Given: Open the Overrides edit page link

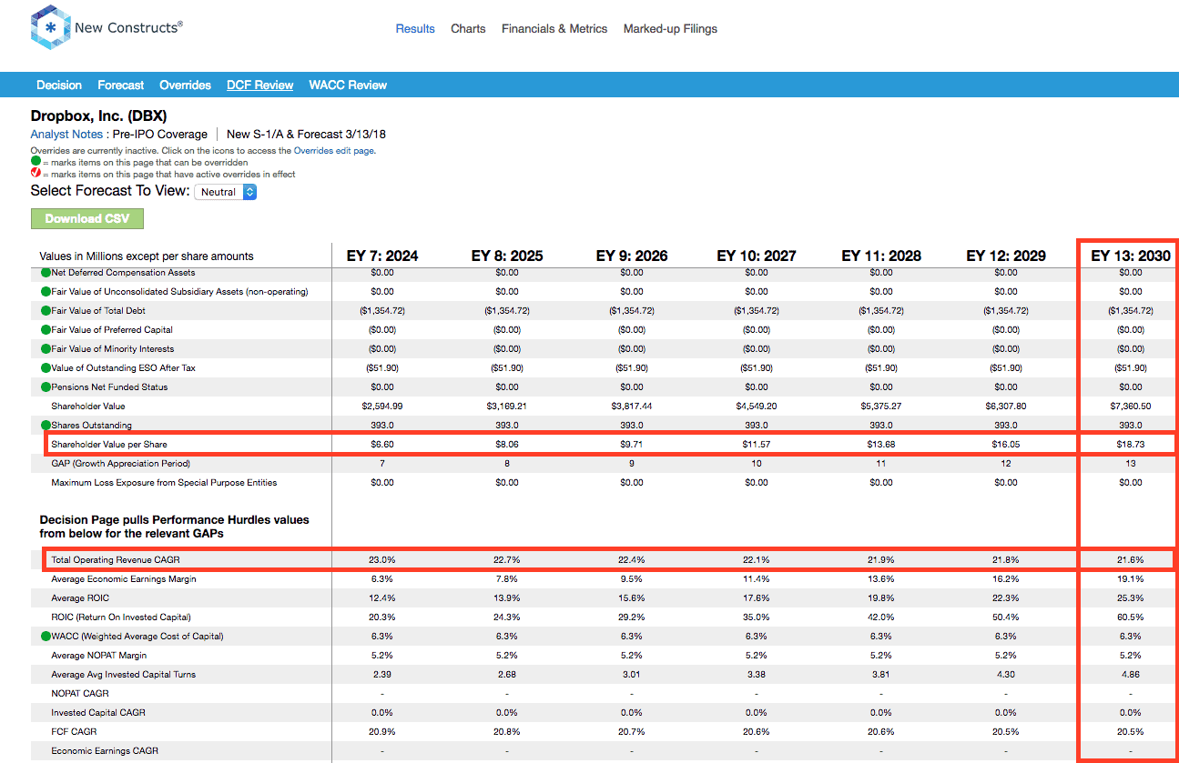Looking at the screenshot, I should pyautogui.click(x=333, y=151).
